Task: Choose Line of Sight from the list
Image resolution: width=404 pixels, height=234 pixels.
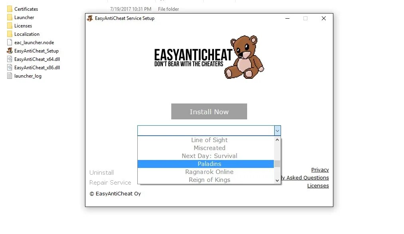Action: [206, 140]
